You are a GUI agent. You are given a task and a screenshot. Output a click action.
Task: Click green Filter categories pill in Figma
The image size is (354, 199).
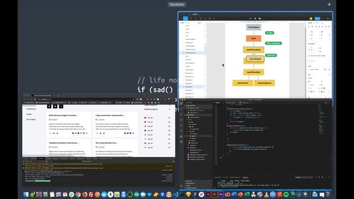coord(273,43)
